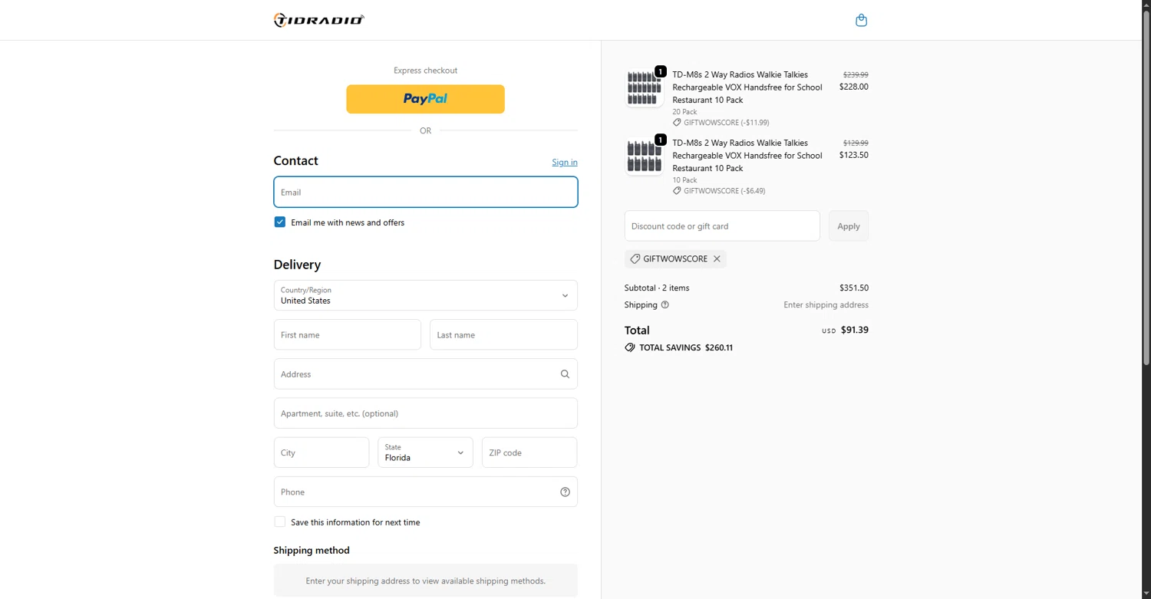Check Save this information for next time
This screenshot has height=599, width=1151.
(x=280, y=522)
